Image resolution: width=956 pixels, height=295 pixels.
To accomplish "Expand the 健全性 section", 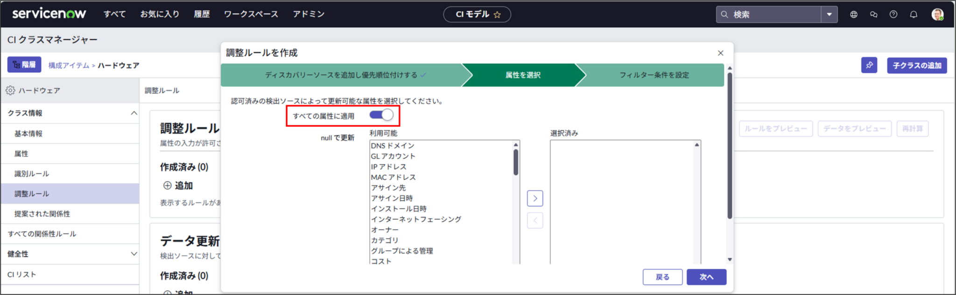I will point(134,254).
